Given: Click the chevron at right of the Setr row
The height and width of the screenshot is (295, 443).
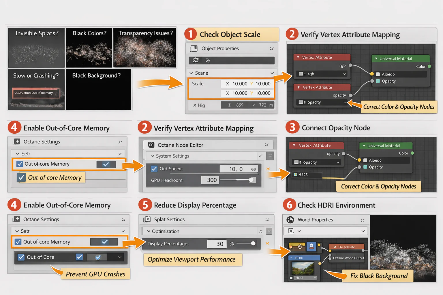Looking at the screenshot, I should coord(123,231).
